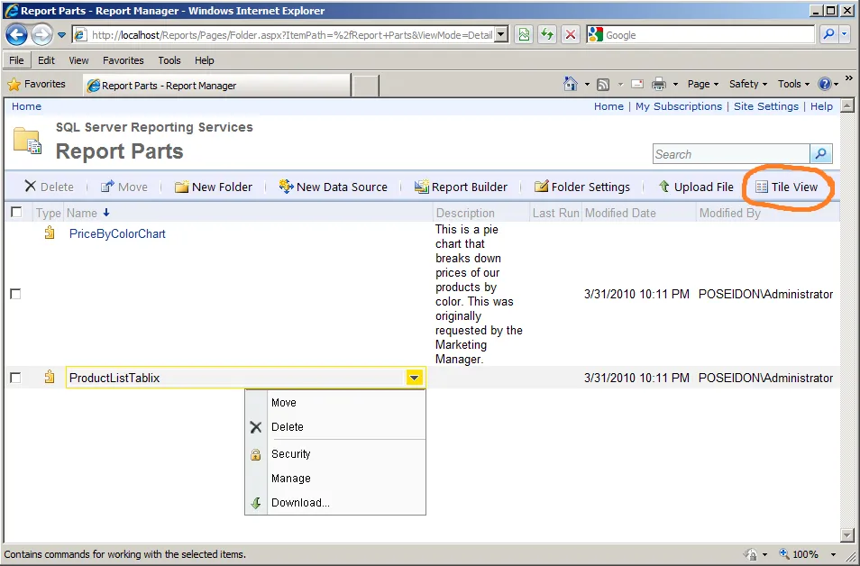
Task: Sort by the Name column header
Action: [82, 213]
